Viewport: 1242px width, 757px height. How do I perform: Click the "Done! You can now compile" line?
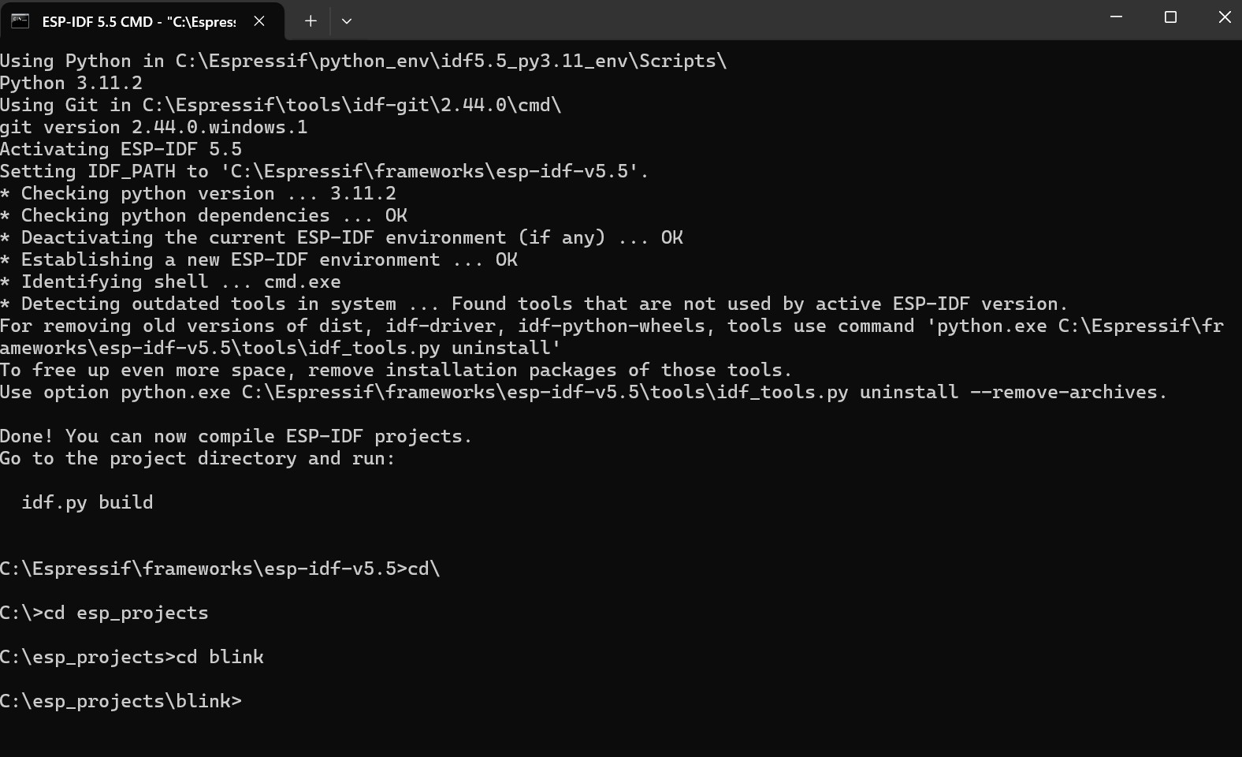(x=236, y=436)
